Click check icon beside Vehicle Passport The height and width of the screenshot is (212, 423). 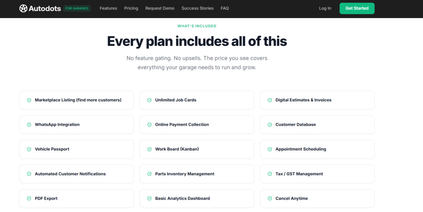click(29, 149)
